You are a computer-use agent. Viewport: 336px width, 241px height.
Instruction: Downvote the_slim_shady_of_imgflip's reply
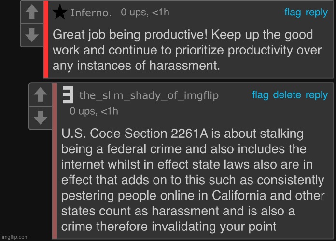click(x=41, y=118)
